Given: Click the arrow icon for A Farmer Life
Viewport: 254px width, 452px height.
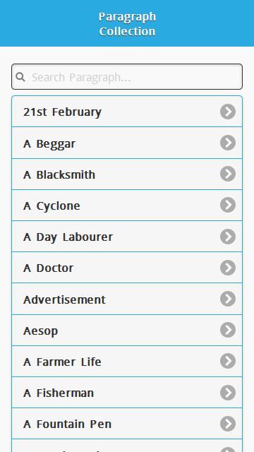Looking at the screenshot, I should pos(228,361).
